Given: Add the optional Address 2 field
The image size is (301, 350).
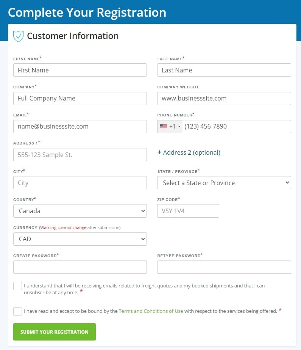Looking at the screenshot, I should pos(192,152).
